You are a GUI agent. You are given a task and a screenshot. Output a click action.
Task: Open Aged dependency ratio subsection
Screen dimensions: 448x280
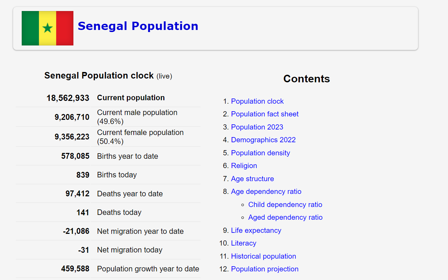[285, 217]
